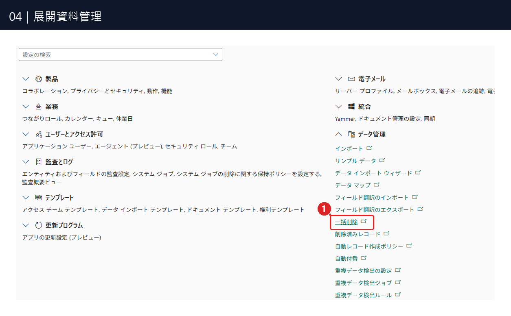Open the 重複データ検出ルール link
Image resolution: width=511 pixels, height=316 pixels.
click(x=363, y=295)
